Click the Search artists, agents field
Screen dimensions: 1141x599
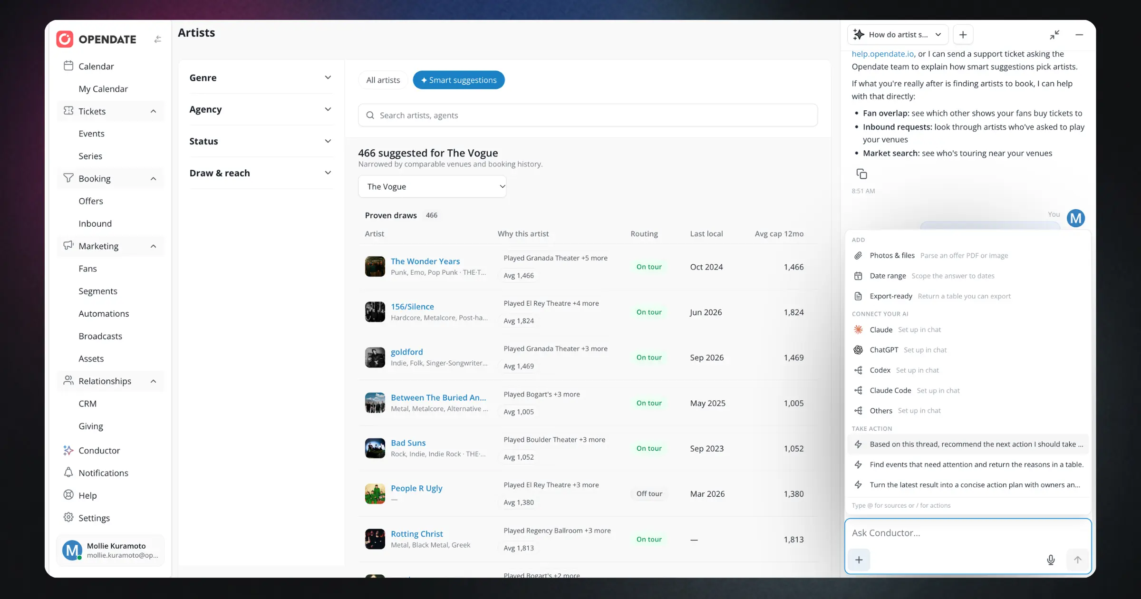coord(588,115)
